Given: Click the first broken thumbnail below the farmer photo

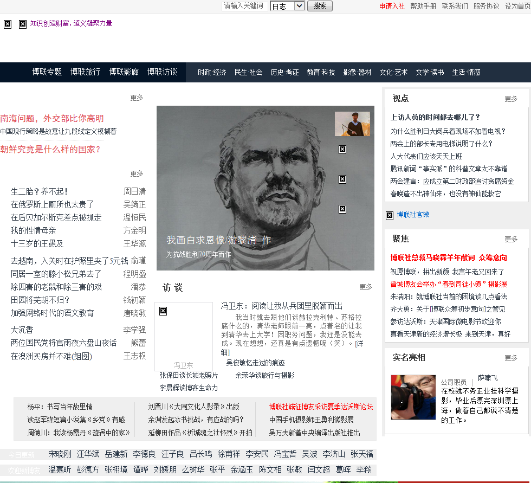Looking at the screenshot, I should (342, 150).
